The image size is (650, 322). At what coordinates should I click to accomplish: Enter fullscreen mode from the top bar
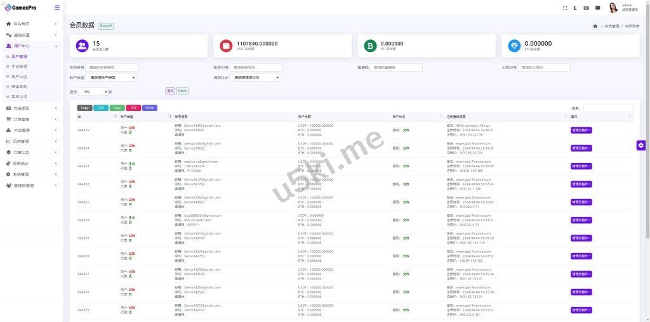[x=565, y=8]
